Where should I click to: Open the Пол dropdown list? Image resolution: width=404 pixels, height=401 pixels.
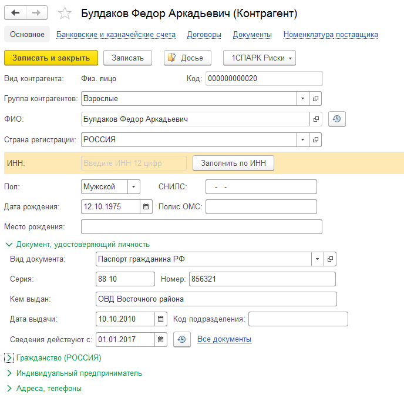coord(134,187)
